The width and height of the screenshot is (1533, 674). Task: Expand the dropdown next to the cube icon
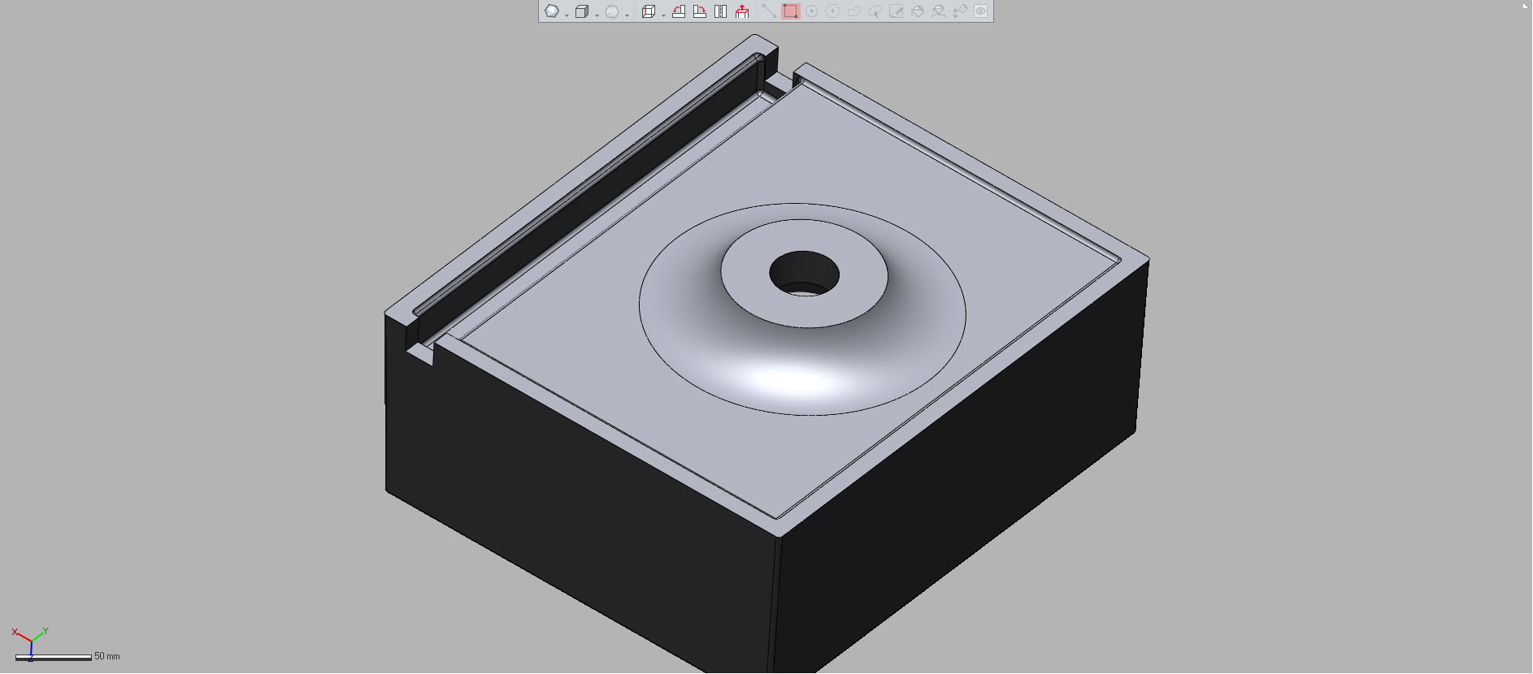(597, 15)
